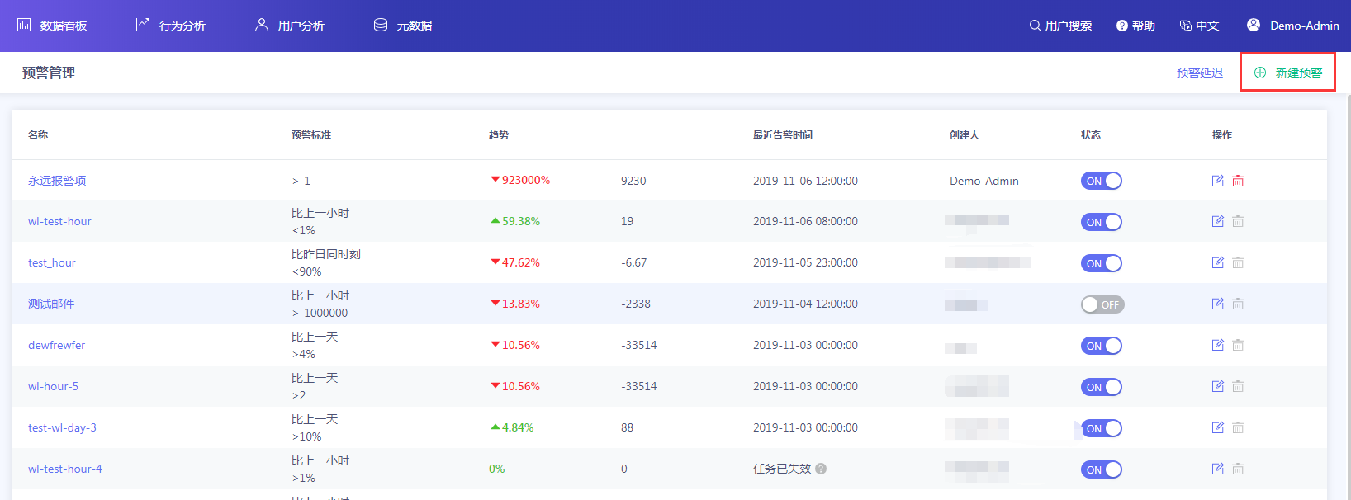
Task: Click the 2019-11-05 23:00:00 timestamp
Action: click(805, 262)
